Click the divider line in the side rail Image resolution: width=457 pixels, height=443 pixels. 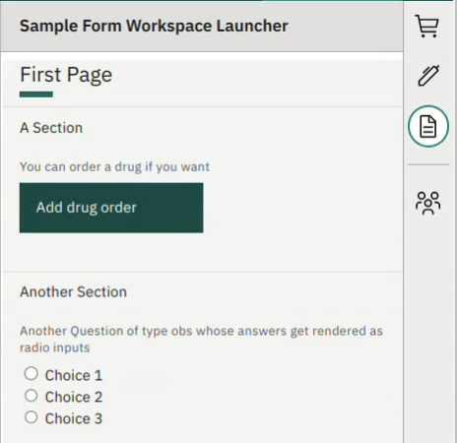click(x=428, y=164)
